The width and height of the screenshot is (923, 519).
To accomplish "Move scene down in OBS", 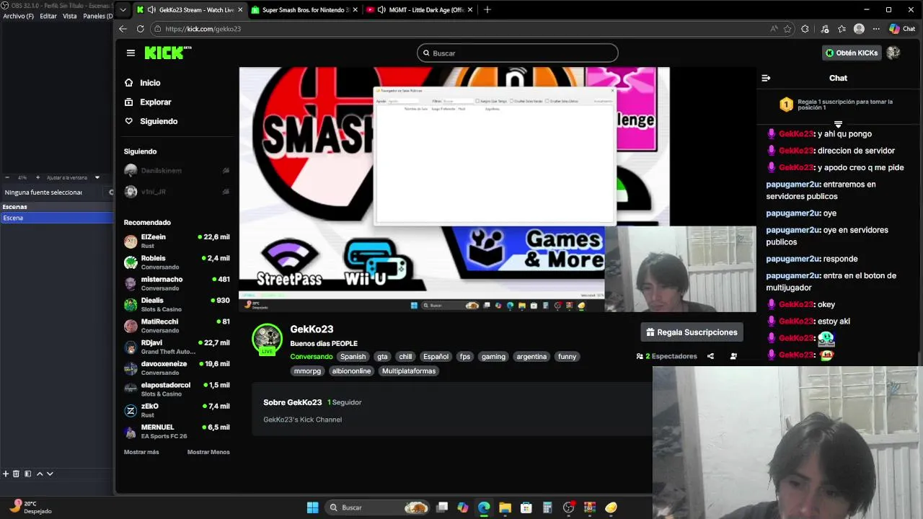I will coord(50,474).
